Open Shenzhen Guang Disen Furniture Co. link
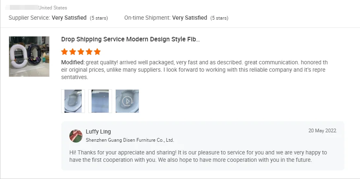The width and height of the screenshot is (360, 179). click(x=130, y=140)
